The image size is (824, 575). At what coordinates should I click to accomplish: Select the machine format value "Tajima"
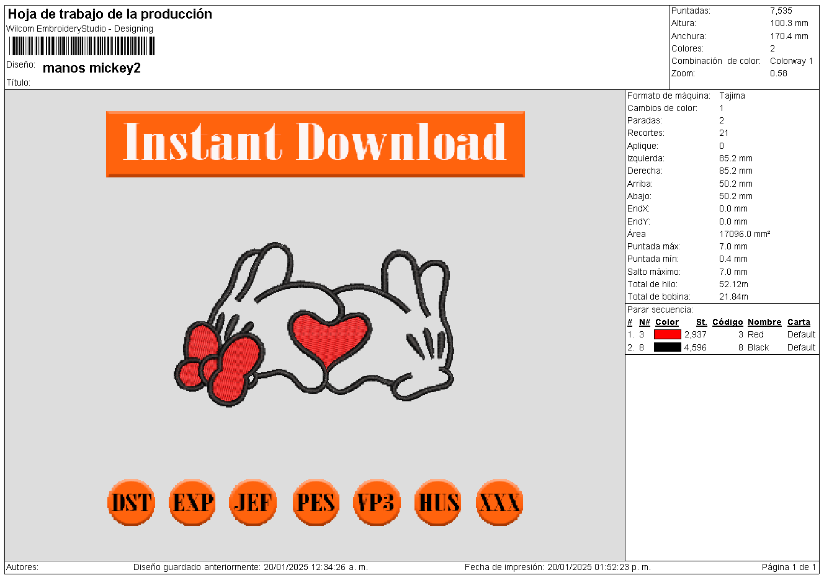point(732,96)
